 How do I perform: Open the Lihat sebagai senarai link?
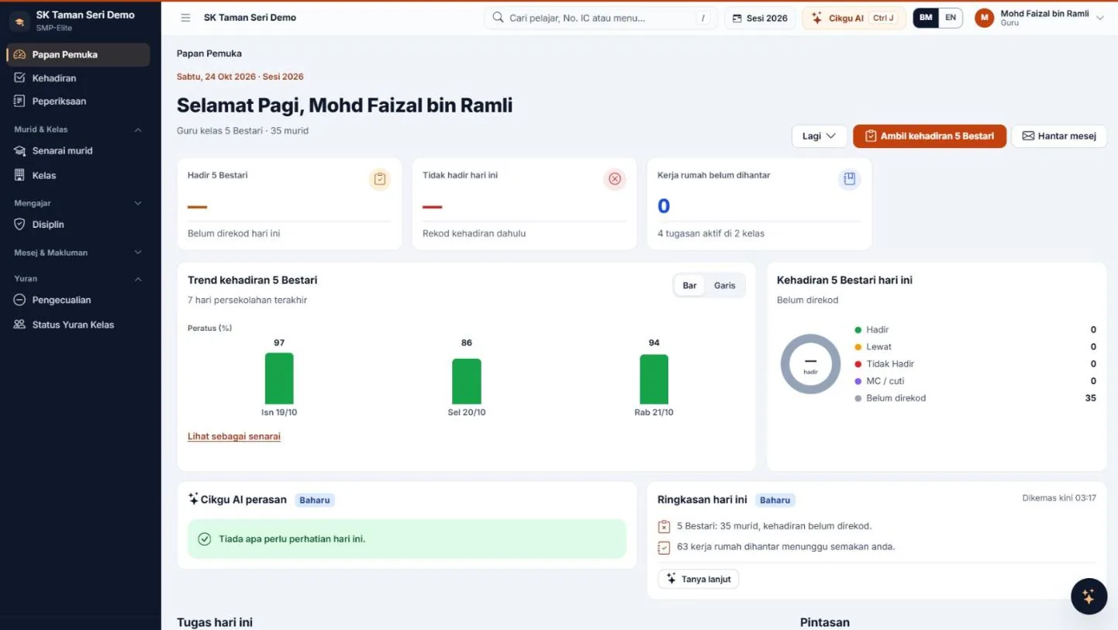coord(234,436)
